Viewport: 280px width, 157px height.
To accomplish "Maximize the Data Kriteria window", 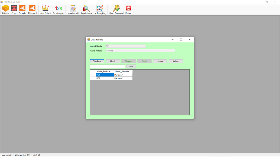I will click(x=181, y=40).
